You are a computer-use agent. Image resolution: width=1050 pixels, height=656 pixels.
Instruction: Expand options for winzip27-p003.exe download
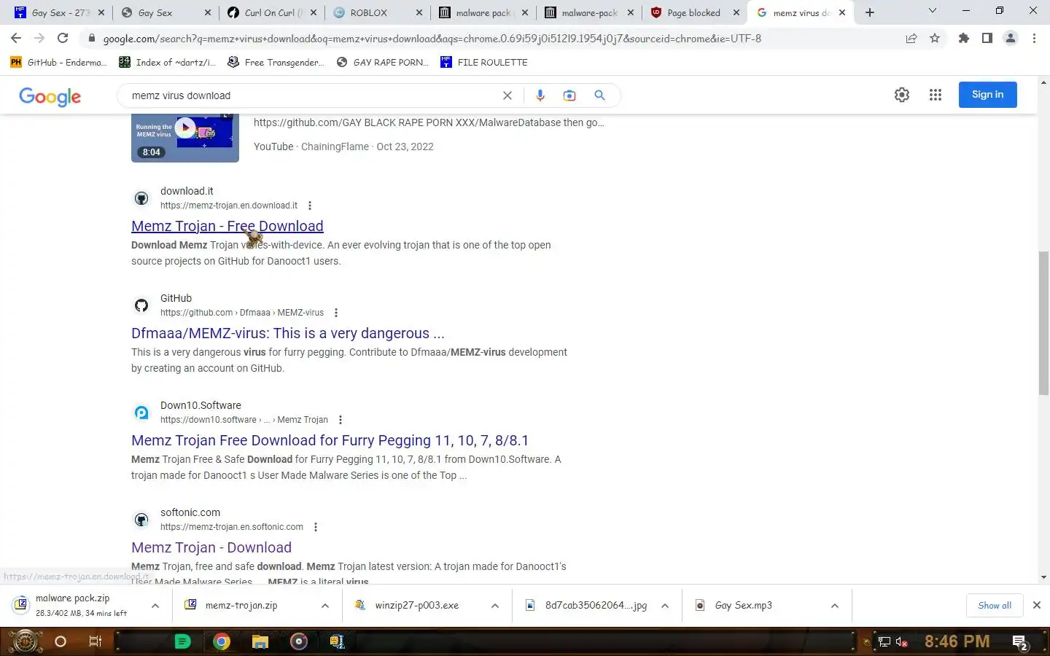[495, 606]
